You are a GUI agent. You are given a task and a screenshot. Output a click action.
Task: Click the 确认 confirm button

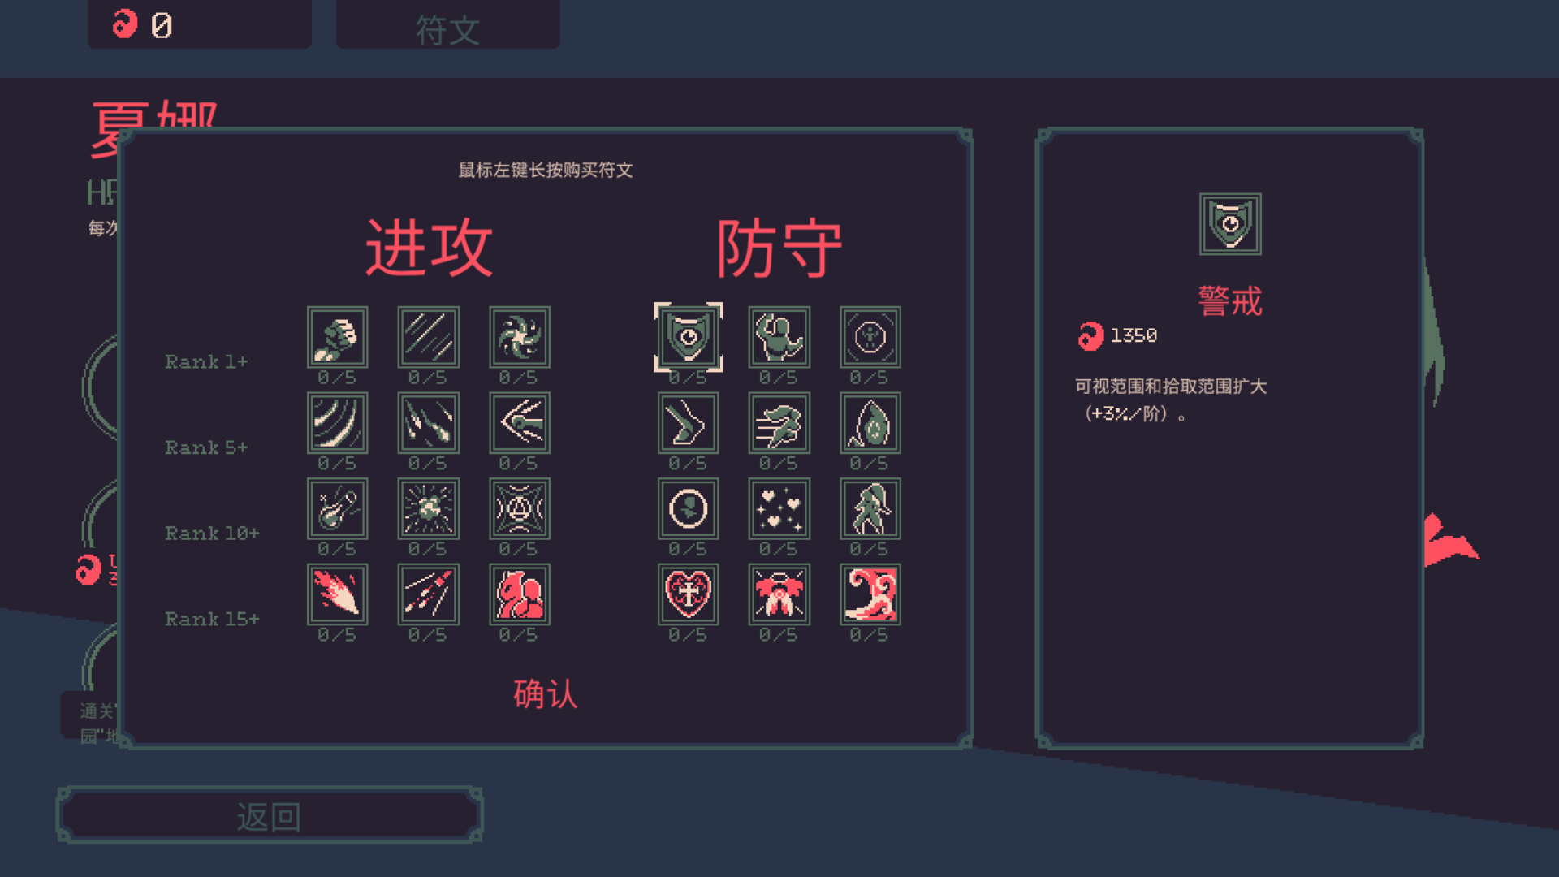[545, 694]
